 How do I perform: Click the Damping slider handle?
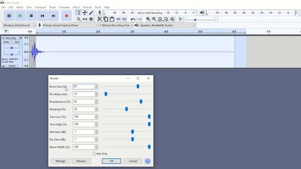coord(127,109)
